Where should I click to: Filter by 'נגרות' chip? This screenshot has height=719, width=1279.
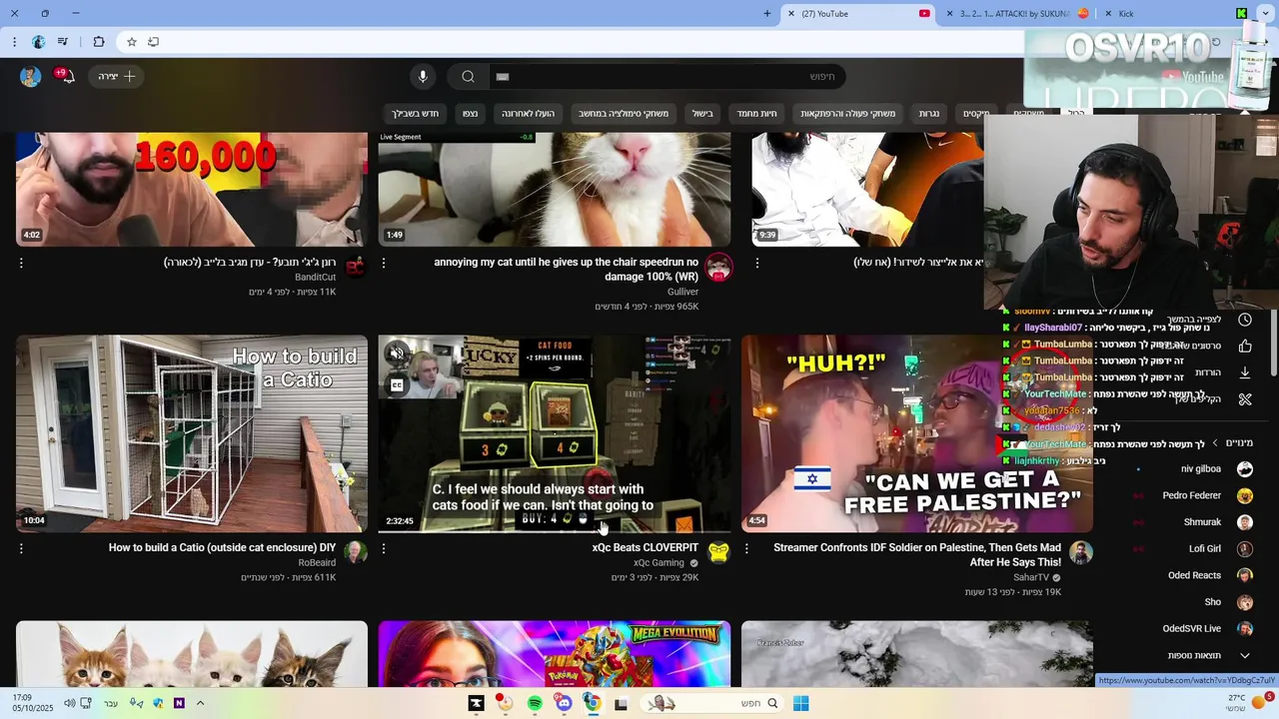[929, 114]
